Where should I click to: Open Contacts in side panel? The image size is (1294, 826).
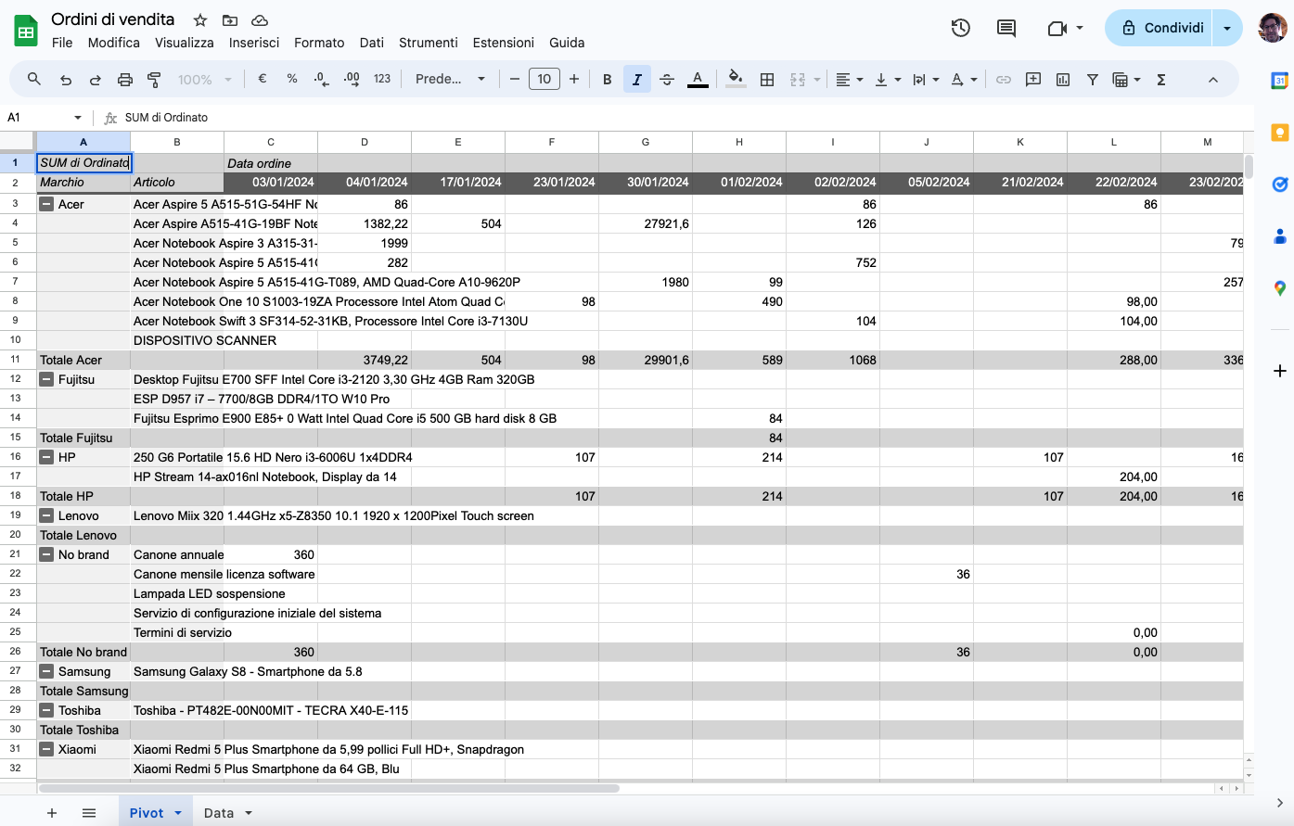(1280, 236)
